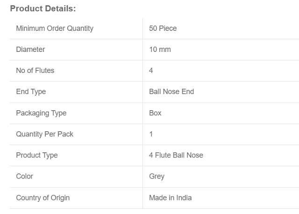This screenshot has height=214, width=299.
Task: Select the Diameter label
Action: (x=30, y=50)
